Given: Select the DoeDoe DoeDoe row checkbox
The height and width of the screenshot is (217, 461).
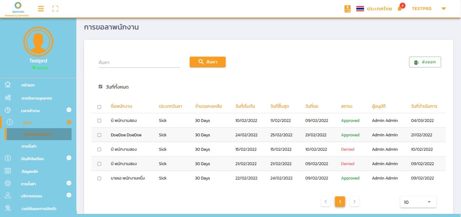Looking at the screenshot, I should pos(99,135).
